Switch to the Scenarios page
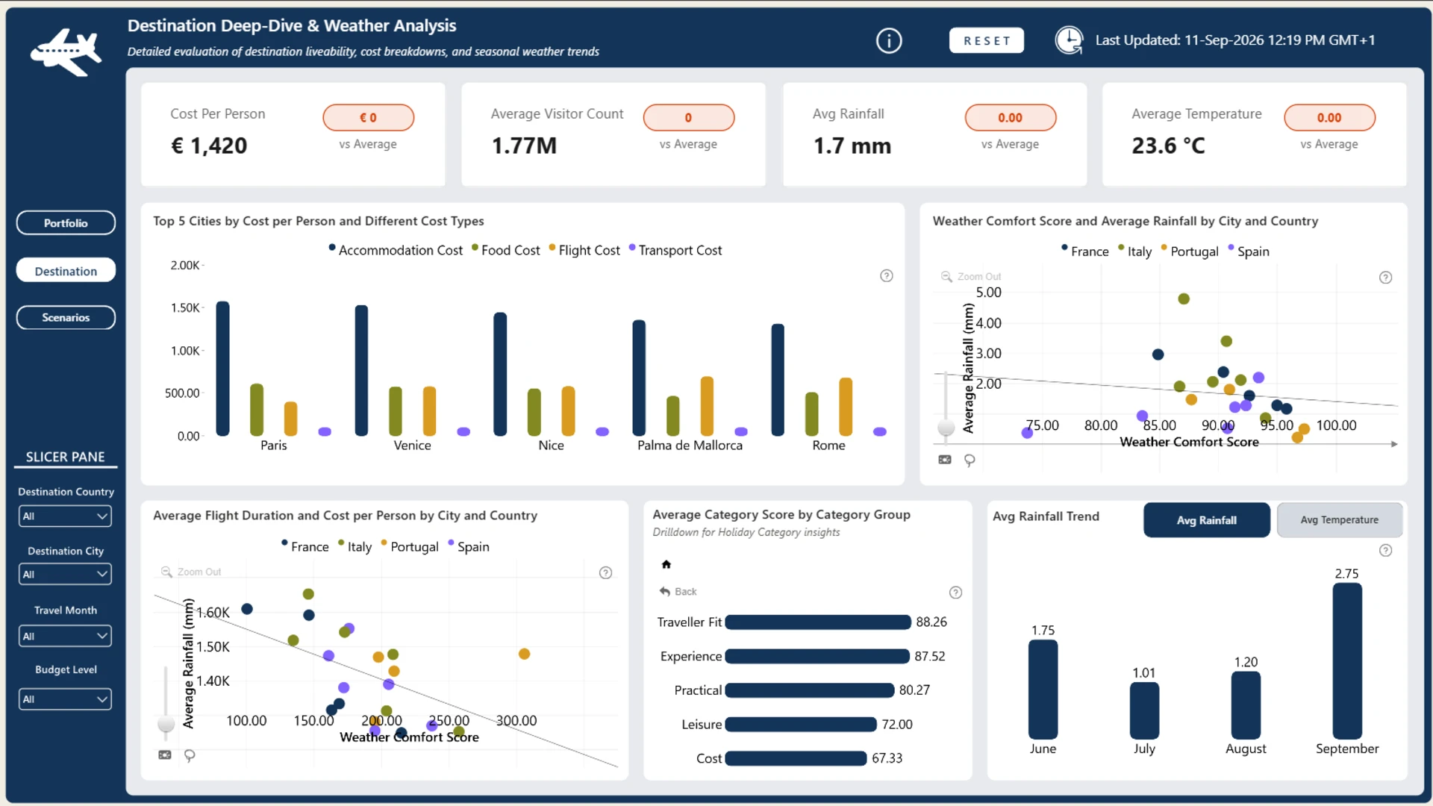 pos(66,318)
